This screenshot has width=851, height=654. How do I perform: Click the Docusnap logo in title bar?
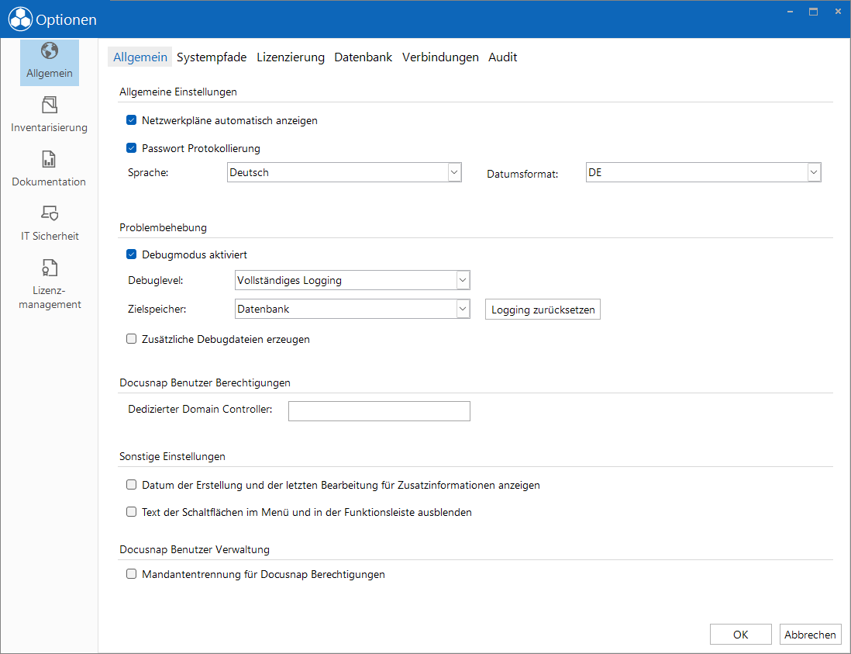pos(20,19)
